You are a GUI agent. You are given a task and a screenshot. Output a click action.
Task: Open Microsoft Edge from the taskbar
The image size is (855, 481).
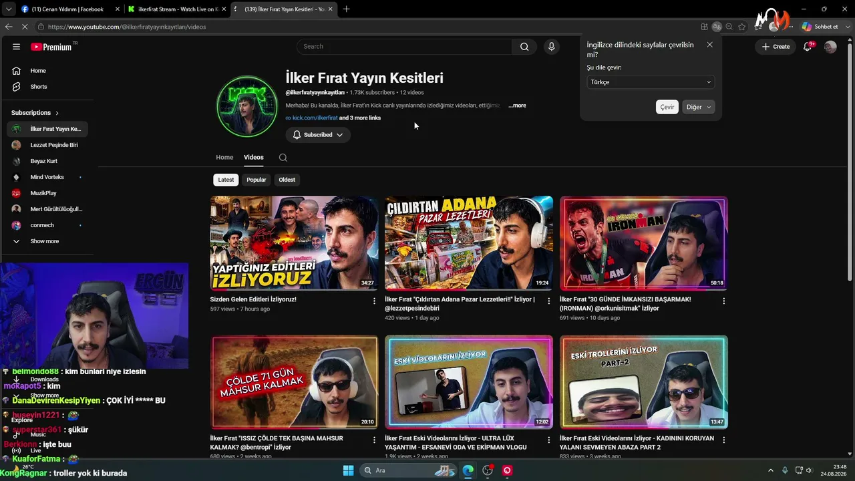[x=468, y=470]
